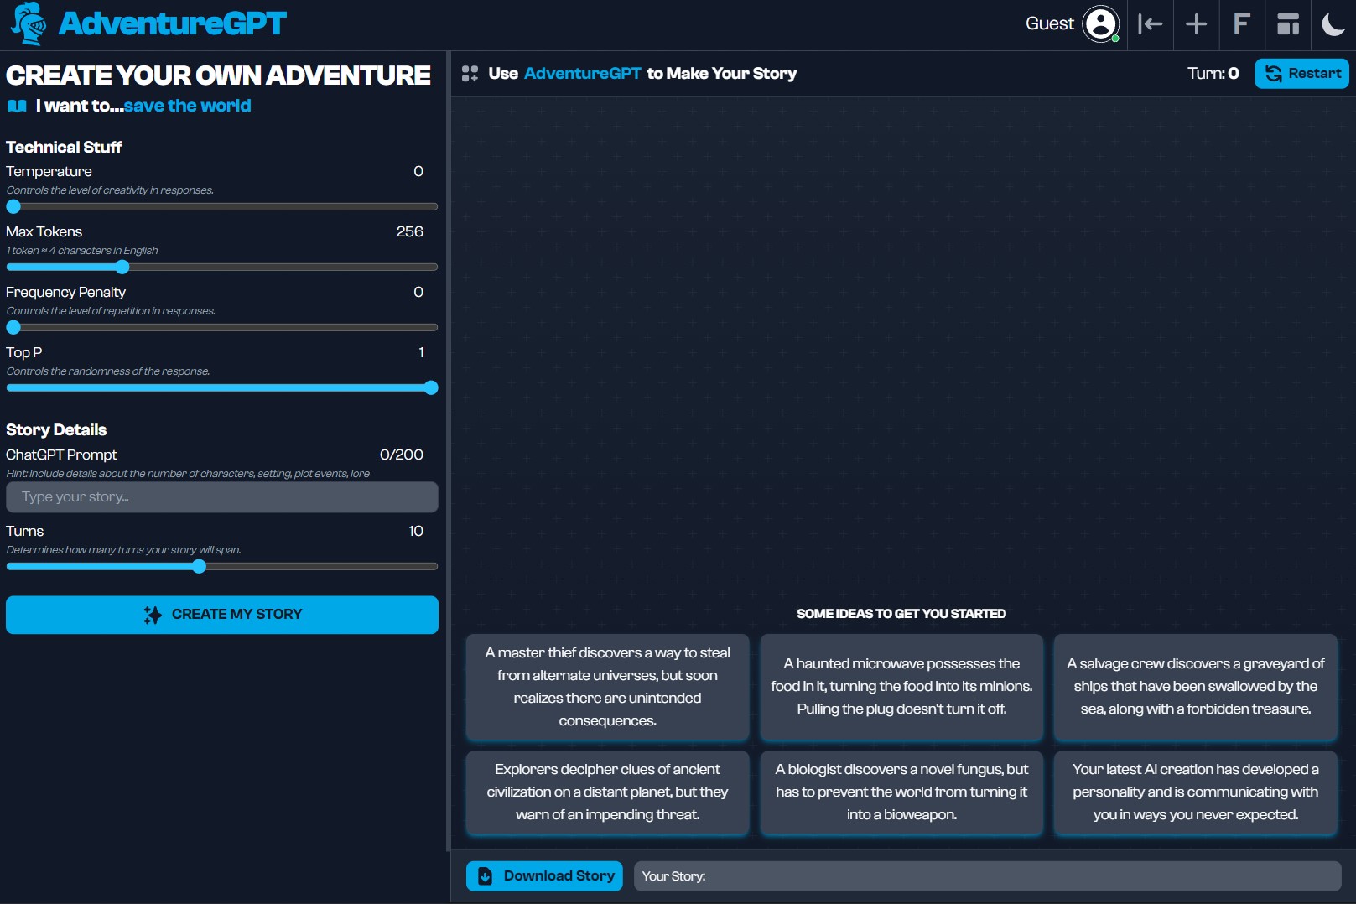Collapse the sidebar with the arrow-bar icon
Screen dimensions: 1356x904
[1150, 24]
